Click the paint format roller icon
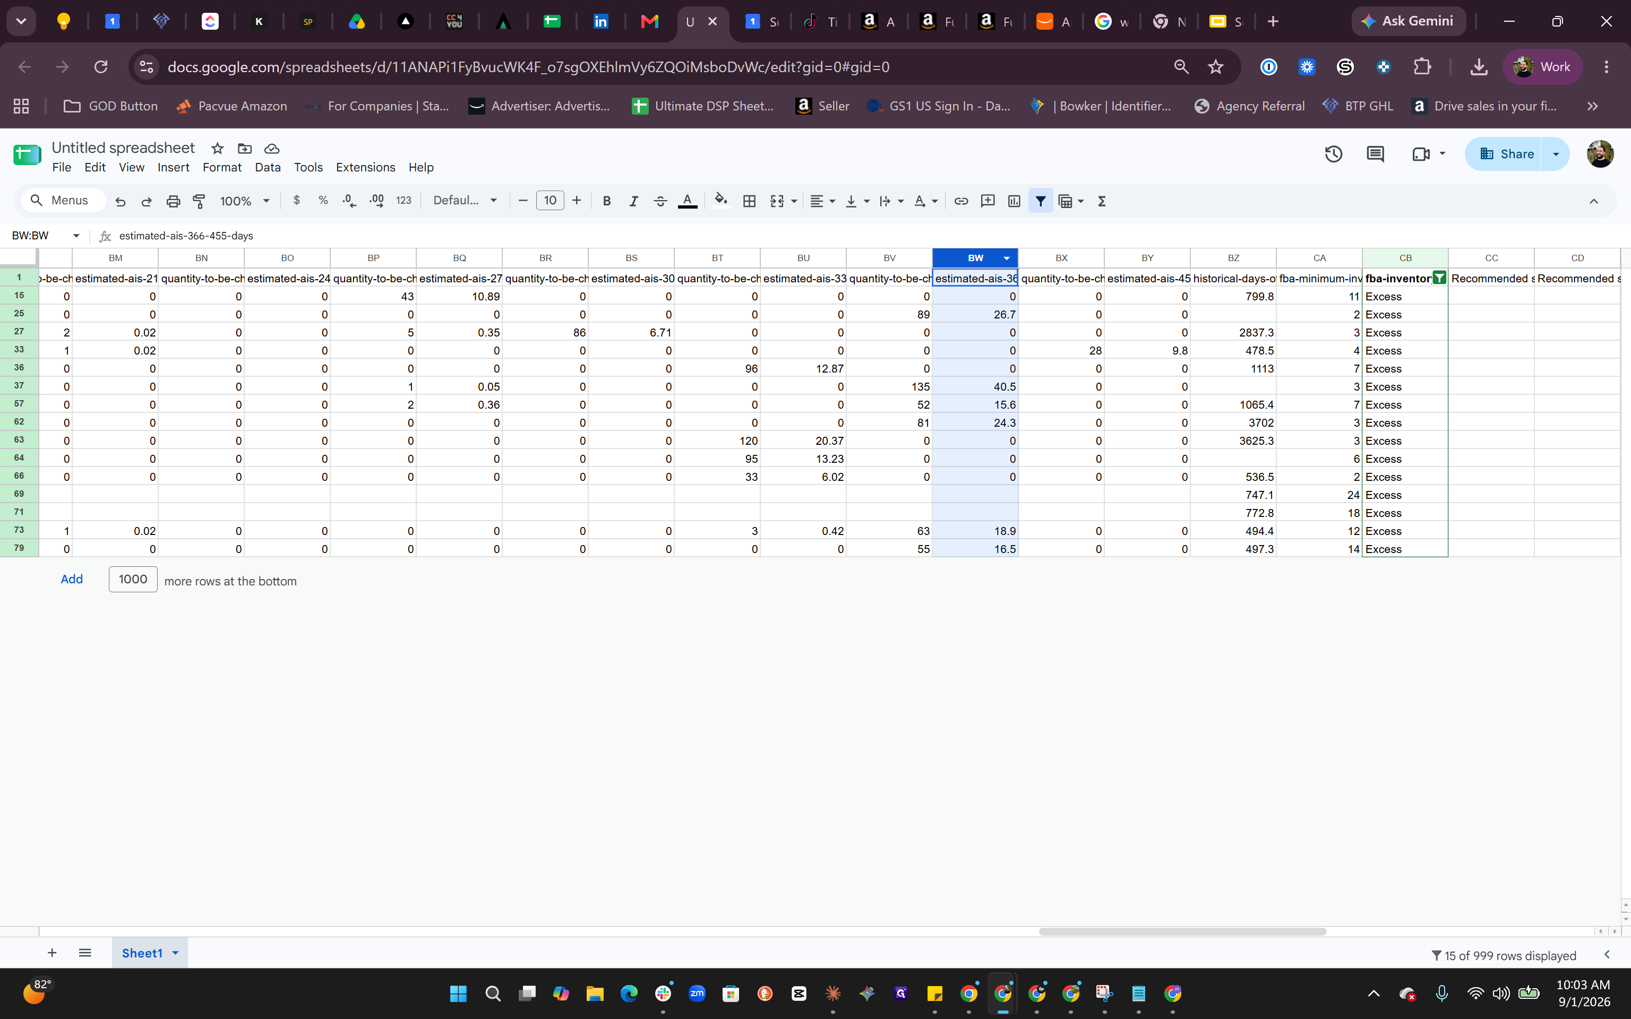1631x1019 pixels. pos(200,201)
